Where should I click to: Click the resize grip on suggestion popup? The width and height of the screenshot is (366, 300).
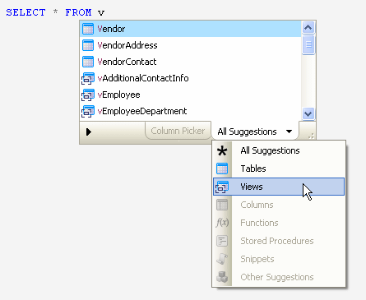coord(311,136)
